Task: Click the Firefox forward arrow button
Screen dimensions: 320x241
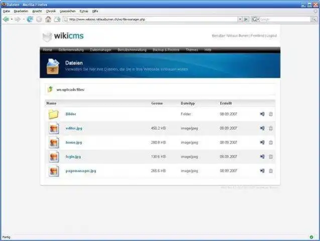Action: [18, 20]
